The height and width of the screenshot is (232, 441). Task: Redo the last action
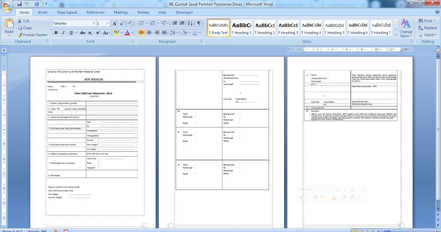point(37,4)
